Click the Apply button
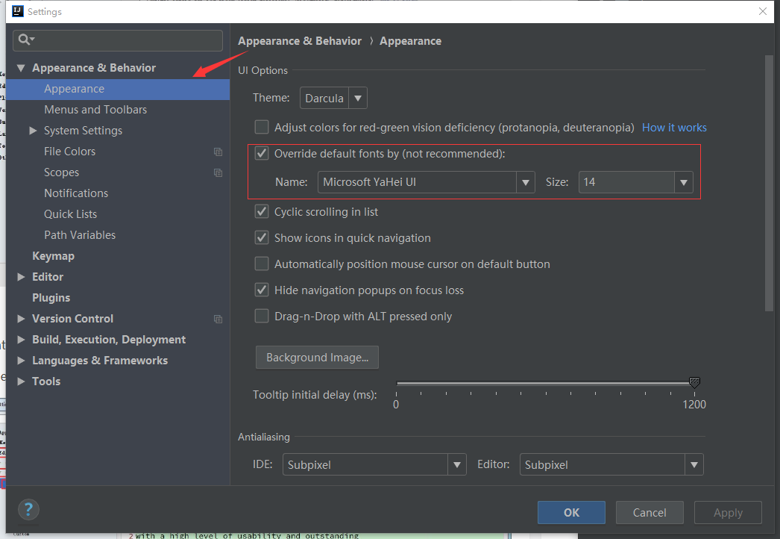The height and width of the screenshot is (539, 780). (728, 513)
